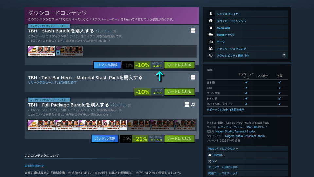Viewport: 314px width, 177px height.
Task: Add Stash Bundle to cart for ¥485
Action: 179,65
